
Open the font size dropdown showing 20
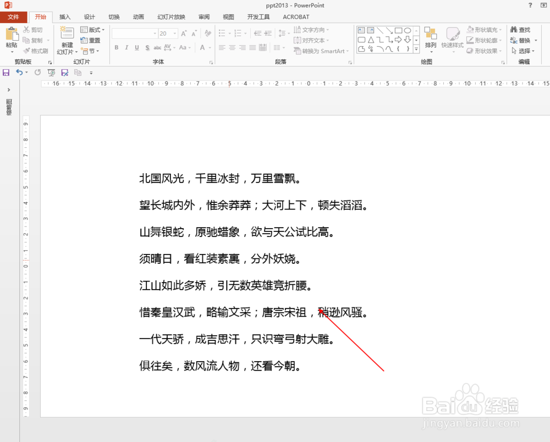(174, 33)
